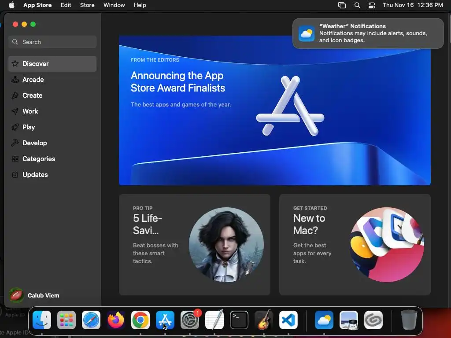
Task: Open Stage Manager menu bar icon
Action: point(342,5)
